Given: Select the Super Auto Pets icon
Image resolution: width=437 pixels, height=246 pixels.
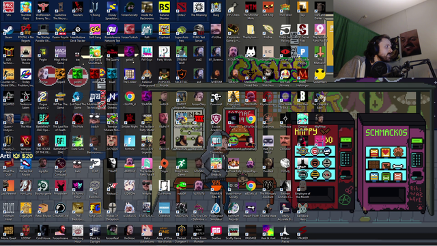Looking at the screenshot, I should pos(182,29).
